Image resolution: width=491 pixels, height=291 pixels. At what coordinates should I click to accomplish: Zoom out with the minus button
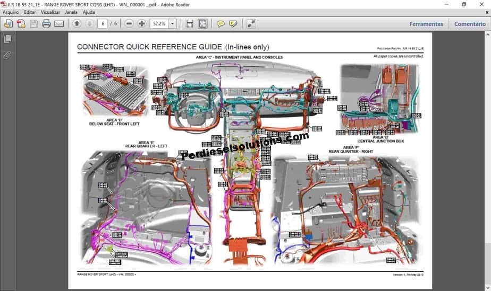click(x=129, y=24)
